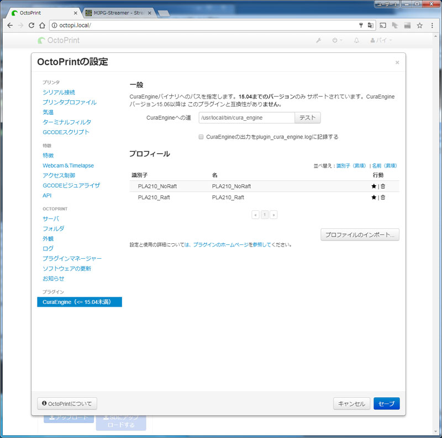This screenshot has width=442, height=438.
Task: Delete the PLA210_NoRaft profile
Action: point(383,186)
